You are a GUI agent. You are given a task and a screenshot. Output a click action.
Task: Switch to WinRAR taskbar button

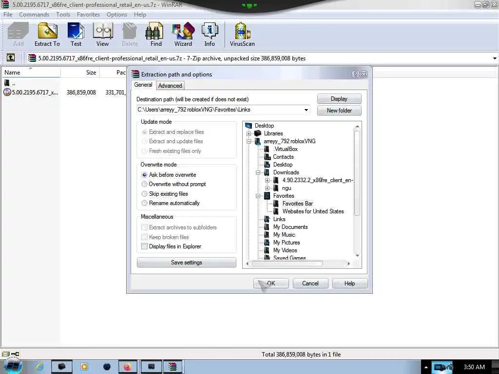pyautogui.click(x=172, y=367)
